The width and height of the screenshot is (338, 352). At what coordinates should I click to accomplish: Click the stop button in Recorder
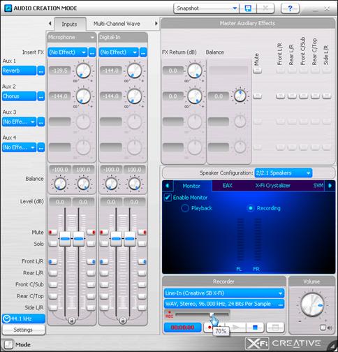(255, 328)
